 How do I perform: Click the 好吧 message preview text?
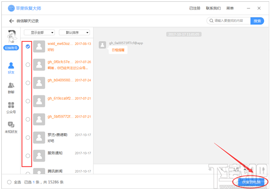51,141
